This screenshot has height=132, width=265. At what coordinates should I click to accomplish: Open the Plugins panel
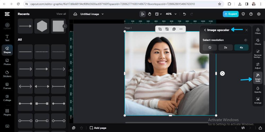(x=7, y=112)
